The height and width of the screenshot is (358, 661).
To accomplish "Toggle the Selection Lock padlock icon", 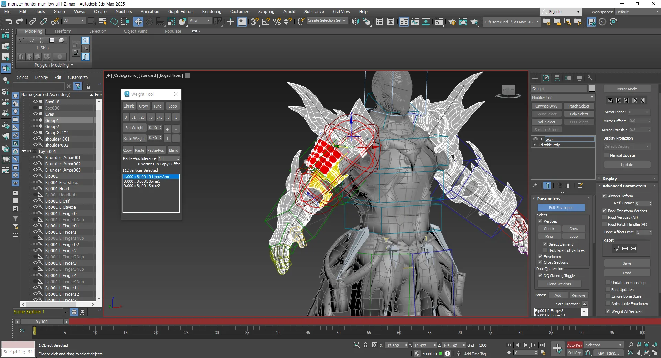I will pyautogui.click(x=365, y=345).
